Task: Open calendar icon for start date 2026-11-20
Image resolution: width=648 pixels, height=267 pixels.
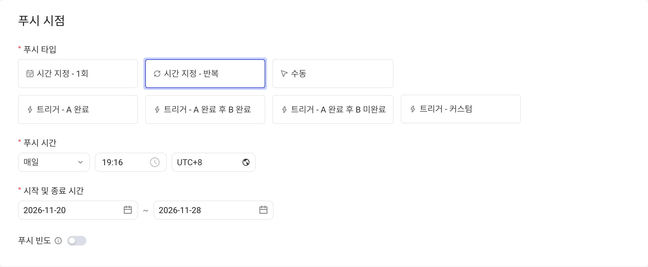Action: tap(128, 210)
